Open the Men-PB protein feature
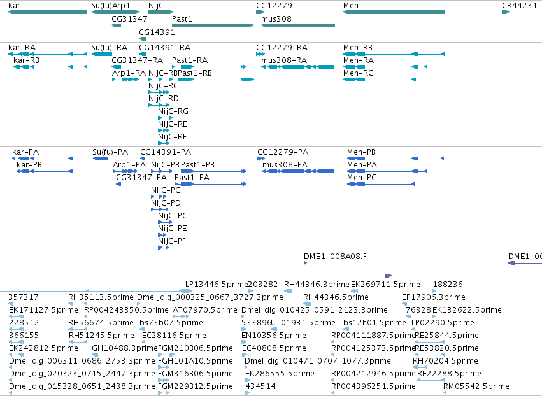The height and width of the screenshot is (396, 542). pos(395,159)
